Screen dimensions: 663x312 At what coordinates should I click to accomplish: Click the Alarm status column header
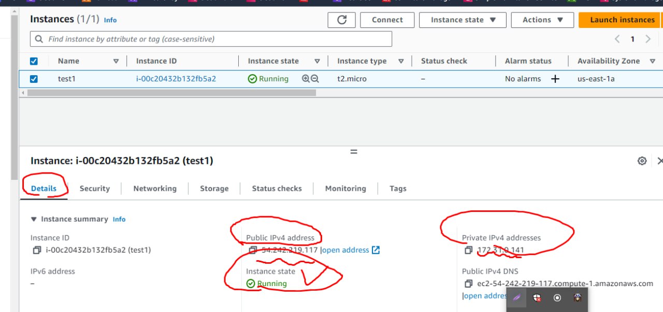click(x=528, y=61)
